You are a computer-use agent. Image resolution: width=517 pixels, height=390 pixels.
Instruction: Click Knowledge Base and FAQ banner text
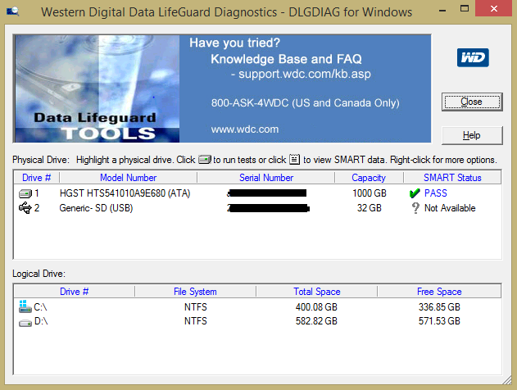[x=286, y=59]
